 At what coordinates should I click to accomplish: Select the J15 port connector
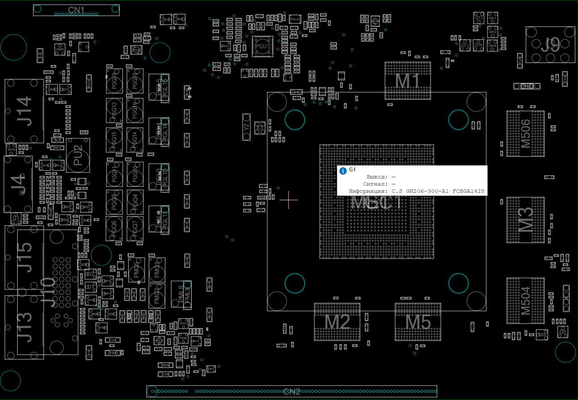(24, 257)
